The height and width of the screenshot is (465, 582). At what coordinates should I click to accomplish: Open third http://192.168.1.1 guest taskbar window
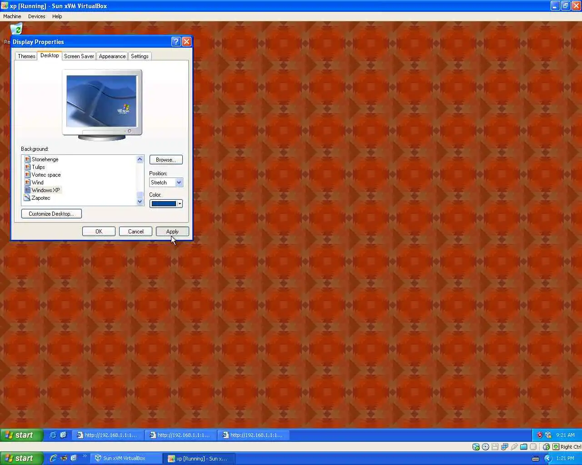click(x=253, y=435)
